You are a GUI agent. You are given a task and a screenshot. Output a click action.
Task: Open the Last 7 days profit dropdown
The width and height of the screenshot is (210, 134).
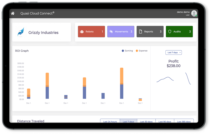[x=174, y=52]
